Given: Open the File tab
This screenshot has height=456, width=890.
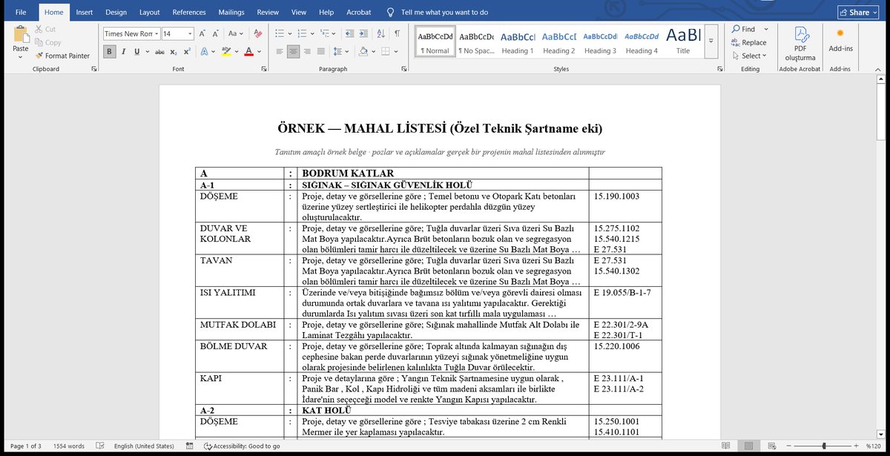Looking at the screenshot, I should coord(21,13).
